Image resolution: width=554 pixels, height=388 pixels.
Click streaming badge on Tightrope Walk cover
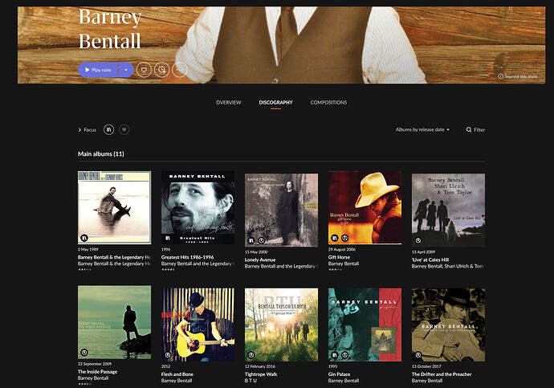point(251,355)
